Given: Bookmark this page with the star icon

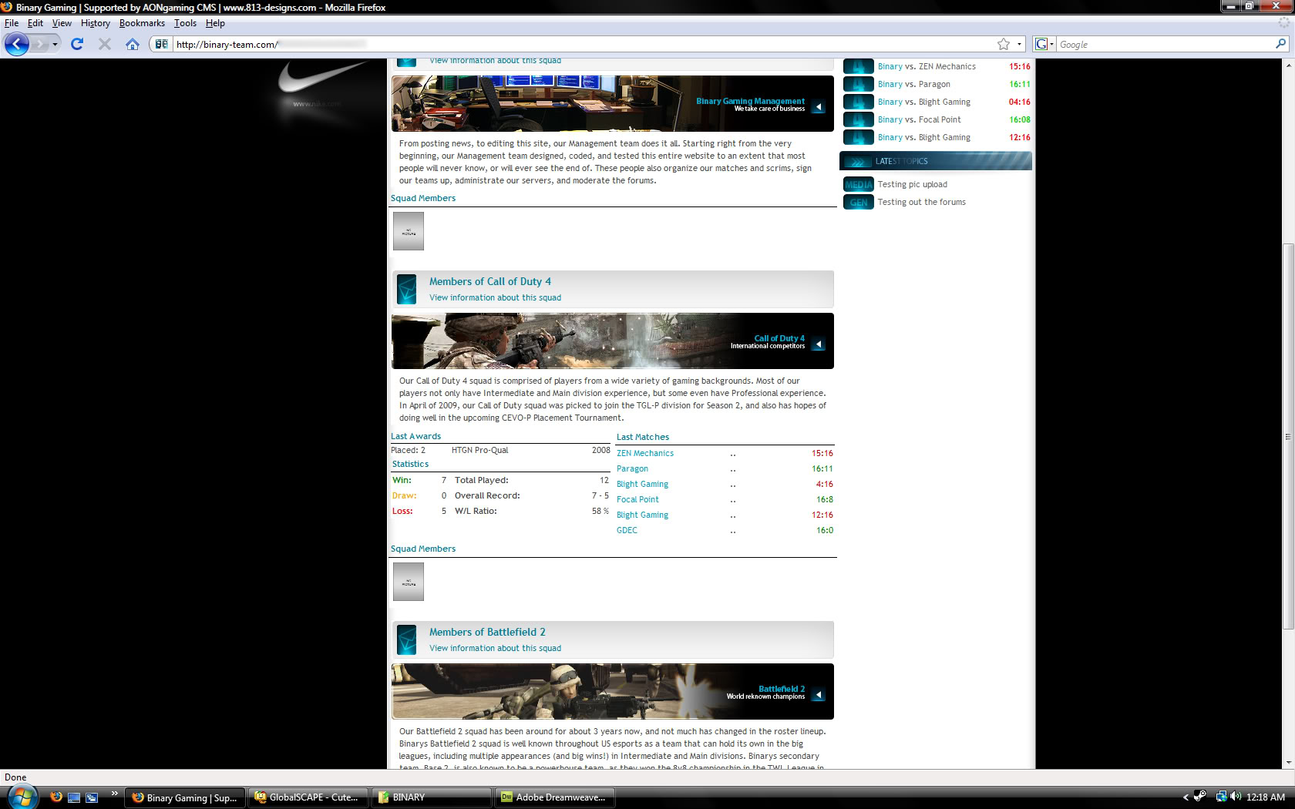Looking at the screenshot, I should coord(1004,44).
